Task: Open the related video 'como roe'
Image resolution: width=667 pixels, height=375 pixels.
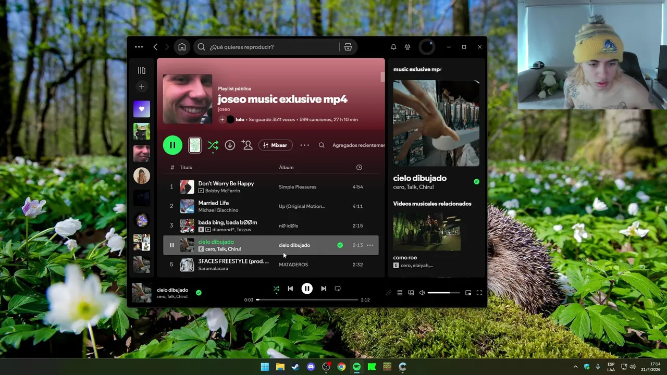Action: [x=427, y=231]
